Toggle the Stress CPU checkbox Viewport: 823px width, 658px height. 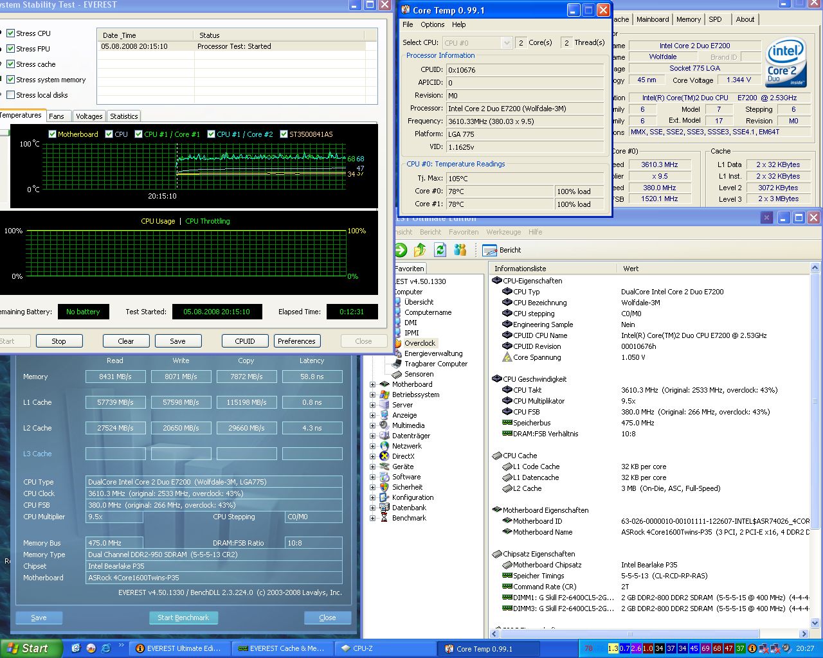[x=10, y=33]
